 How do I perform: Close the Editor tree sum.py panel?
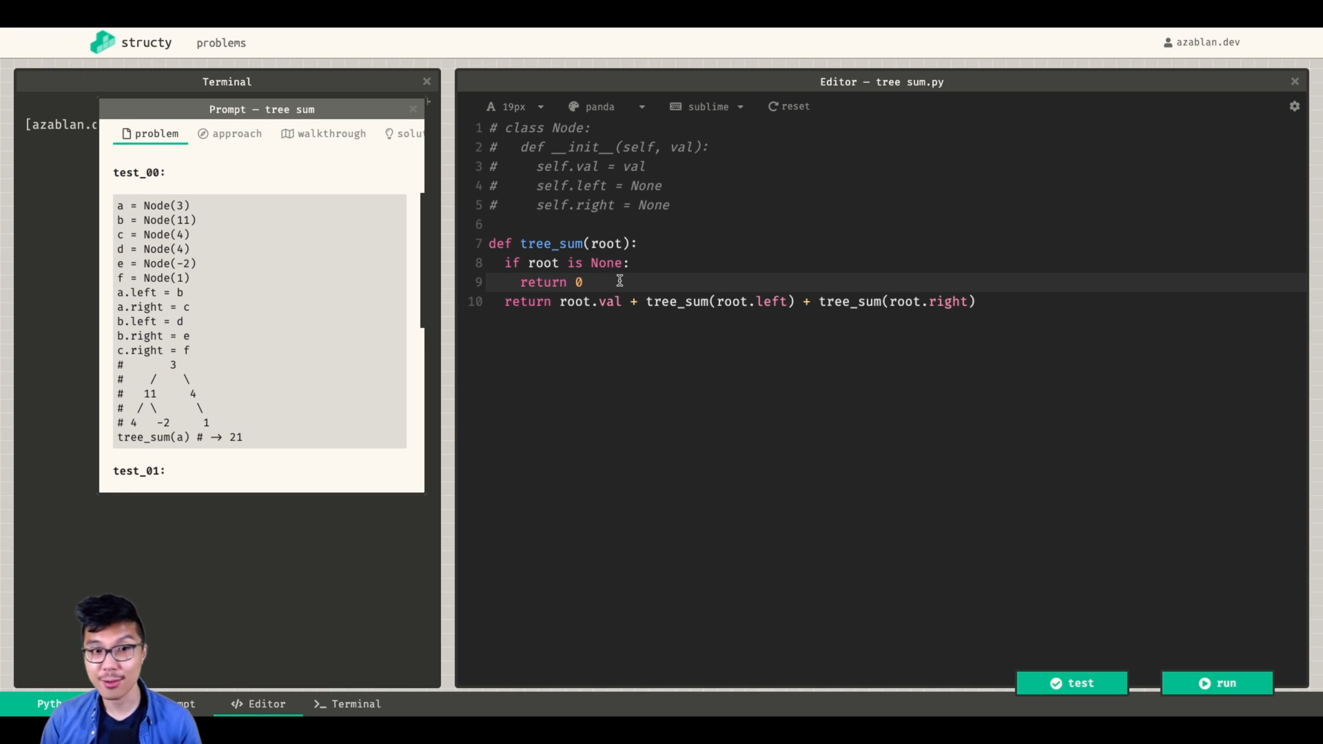pyautogui.click(x=1295, y=82)
